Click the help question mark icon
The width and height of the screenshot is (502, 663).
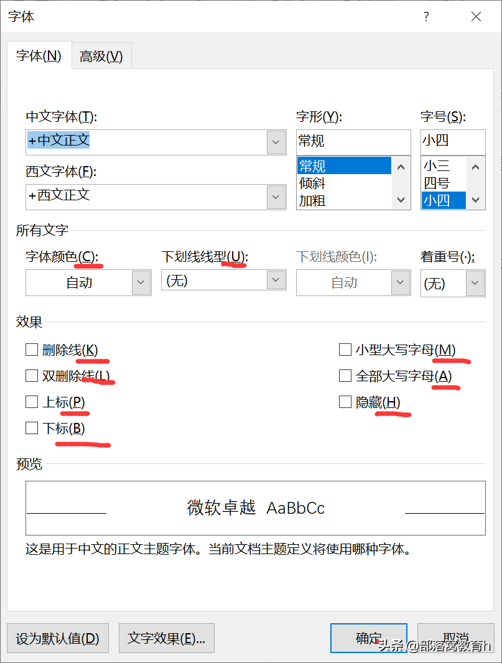coord(426,17)
